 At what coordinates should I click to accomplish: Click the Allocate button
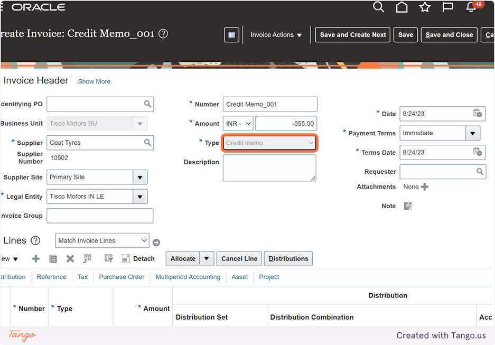183,258
